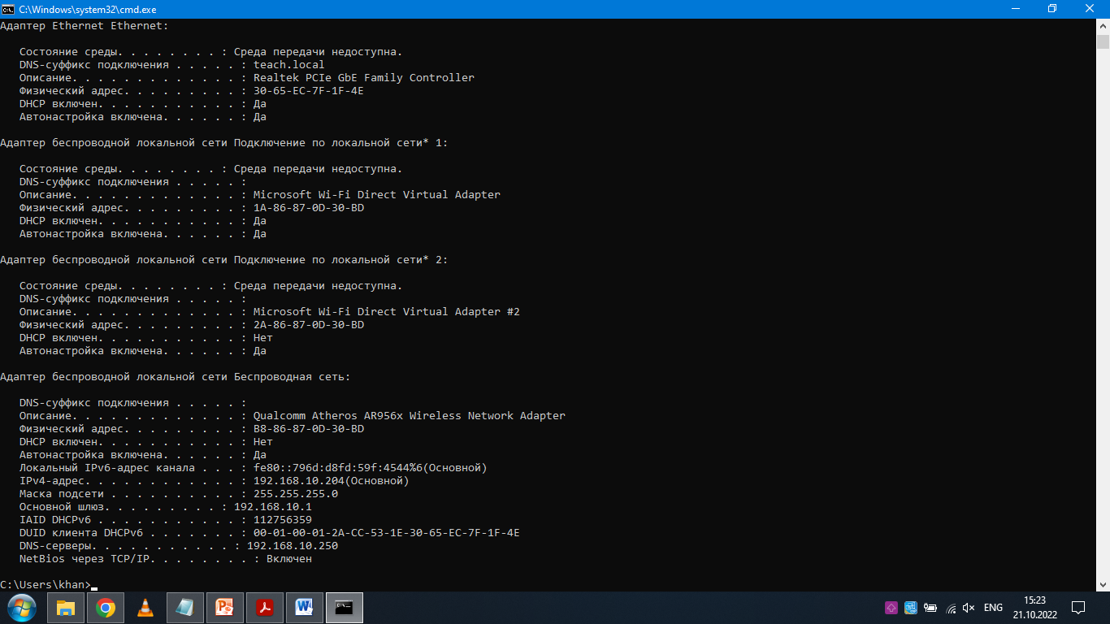Click the 'Адаптер Ethernet Ethernet:' heading
The width and height of the screenshot is (1110, 624).
click(85, 26)
